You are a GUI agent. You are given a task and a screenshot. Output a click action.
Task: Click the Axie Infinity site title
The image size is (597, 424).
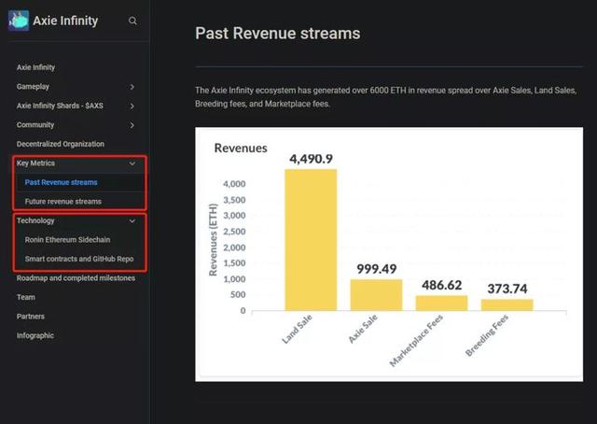click(x=65, y=21)
